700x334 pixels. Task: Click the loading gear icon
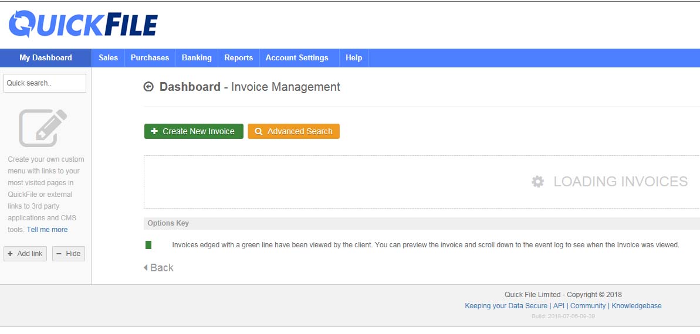point(537,182)
